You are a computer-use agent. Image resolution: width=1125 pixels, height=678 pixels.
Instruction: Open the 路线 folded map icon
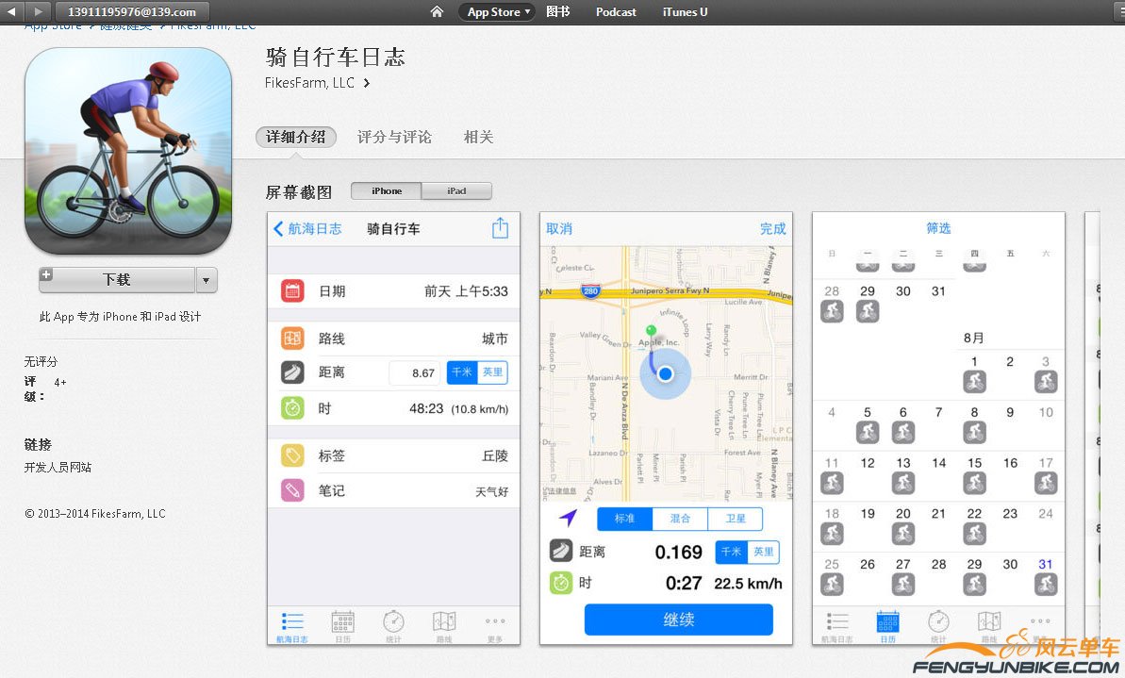tap(444, 622)
